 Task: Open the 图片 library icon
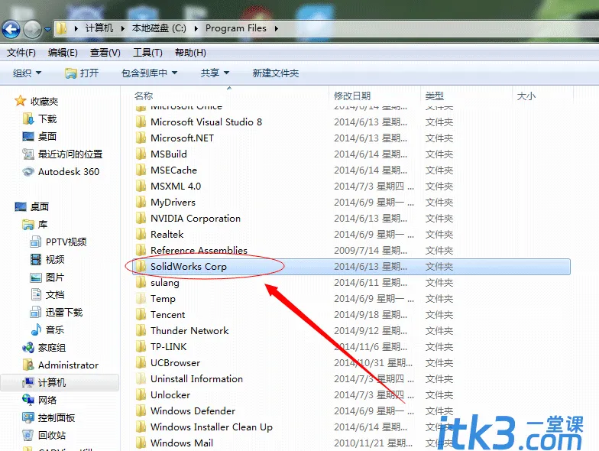point(35,277)
